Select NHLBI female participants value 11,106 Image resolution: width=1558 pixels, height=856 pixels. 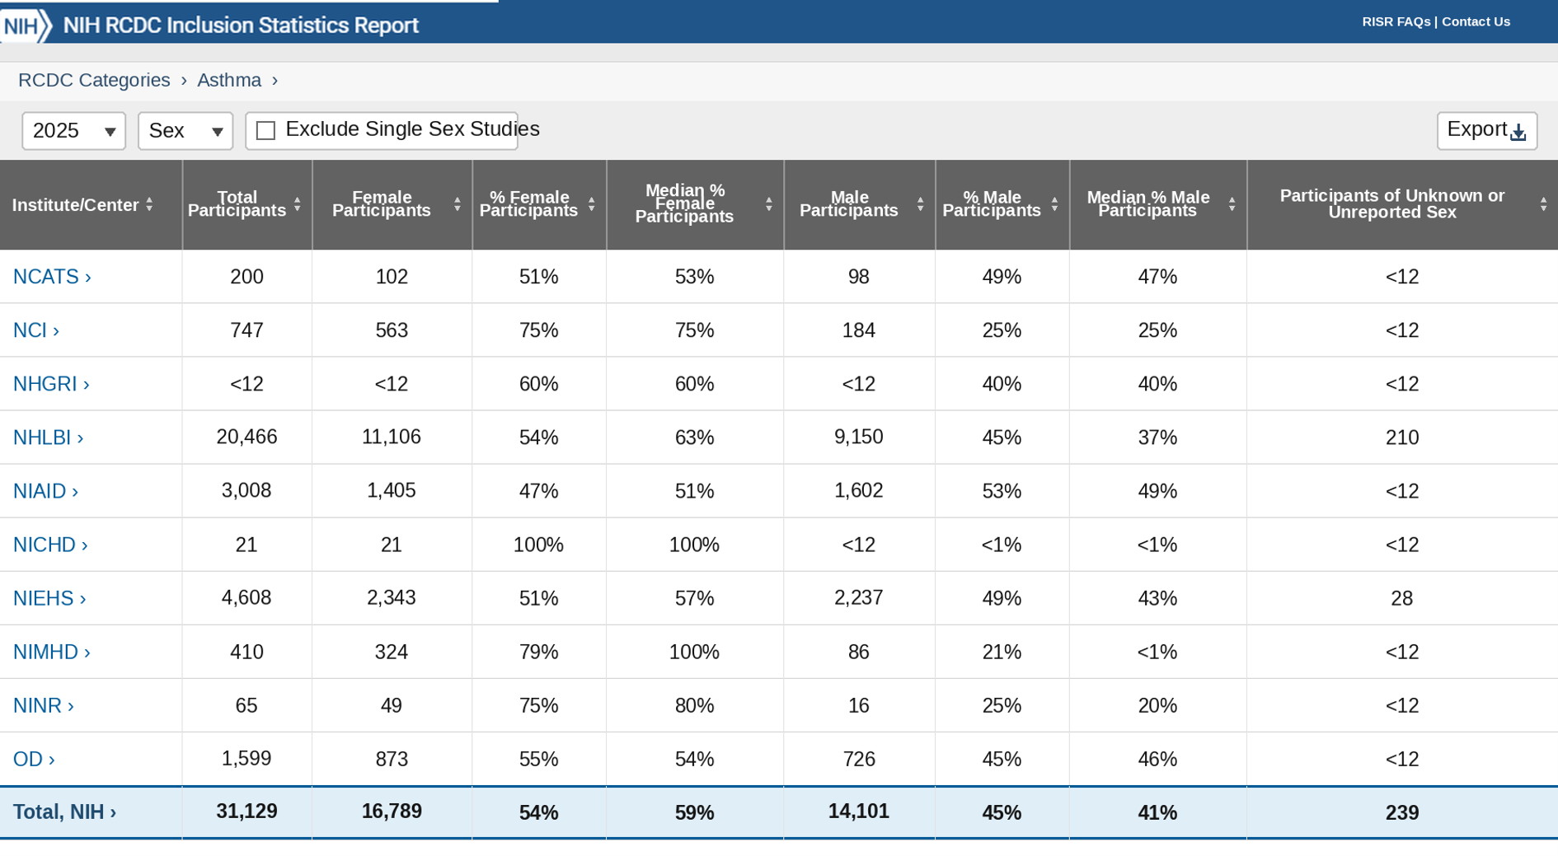(392, 437)
